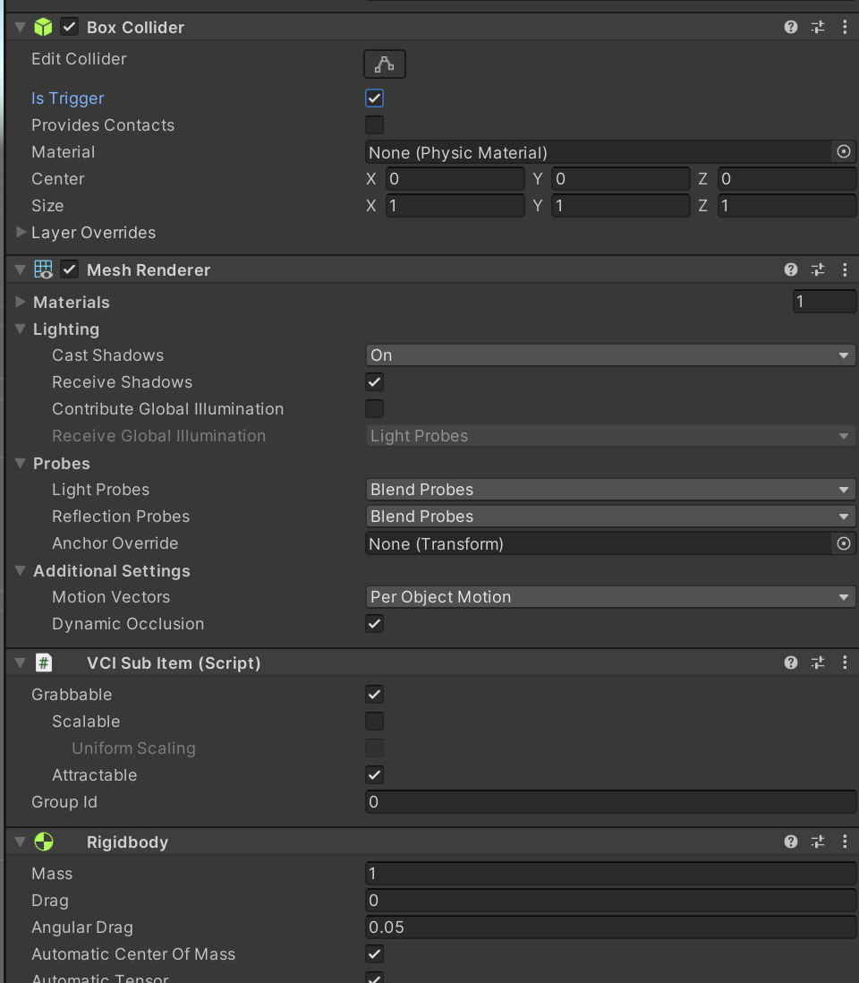
Task: Click the Angular Drag field
Action: pos(610,927)
